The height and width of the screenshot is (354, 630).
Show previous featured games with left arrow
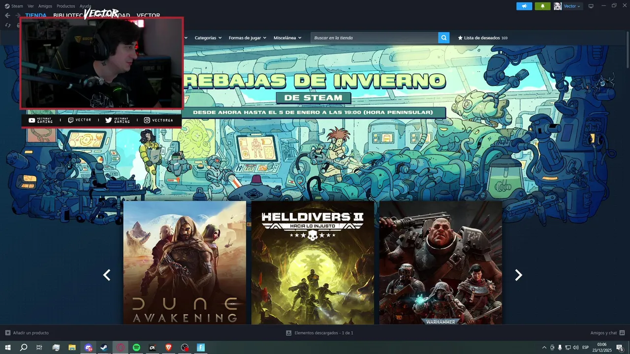click(107, 275)
